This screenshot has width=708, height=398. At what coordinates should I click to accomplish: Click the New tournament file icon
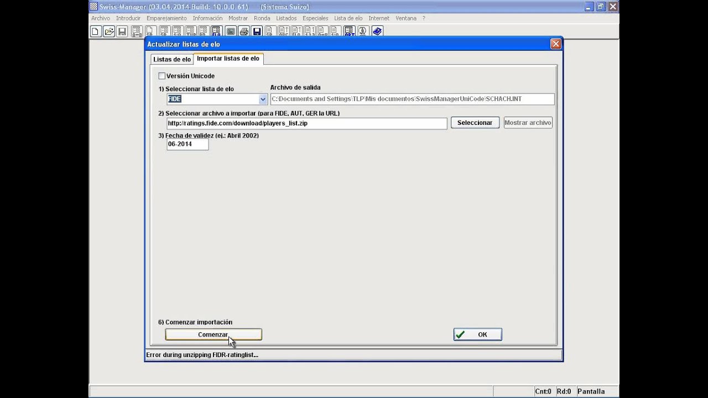(96, 32)
